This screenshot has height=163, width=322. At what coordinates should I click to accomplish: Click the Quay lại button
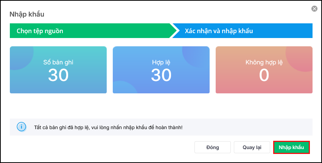[252, 147]
